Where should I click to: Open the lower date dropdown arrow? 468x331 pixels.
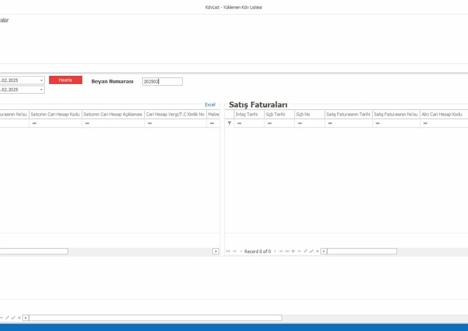tap(41, 90)
